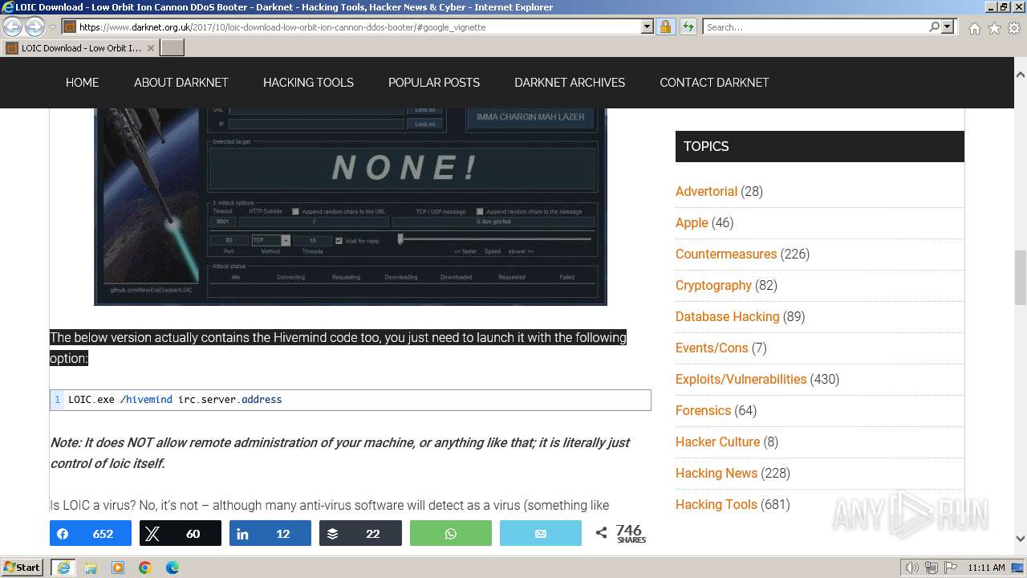This screenshot has height=578, width=1027.
Task: Click IMMA CHARGIN MAH LAZER button
Action: [x=531, y=116]
